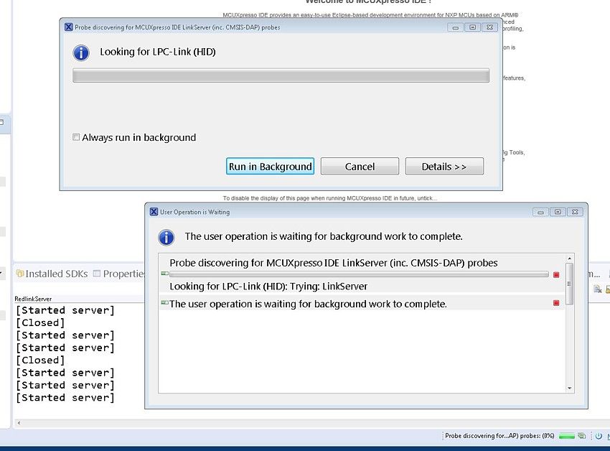Screen dimensions: 610x451
Task: Click the clear console icon in the console toolbar
Action: [x=598, y=289]
